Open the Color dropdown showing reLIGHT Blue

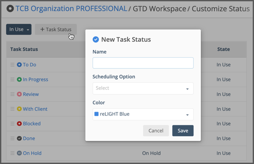143,114
